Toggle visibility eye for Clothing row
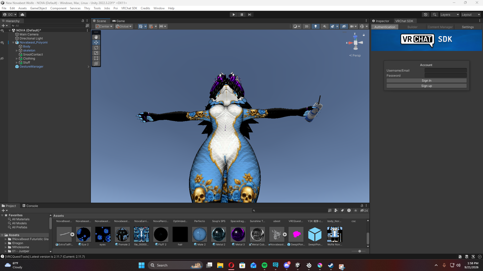The width and height of the screenshot is (483, 271). [x=2, y=59]
